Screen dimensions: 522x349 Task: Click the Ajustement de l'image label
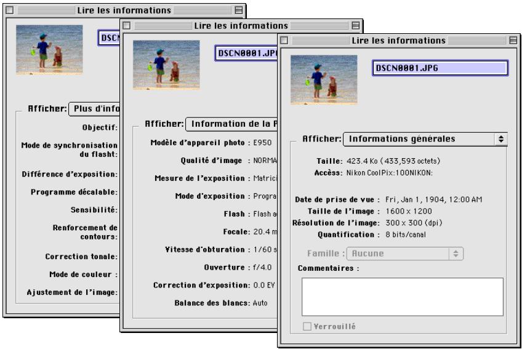(72, 292)
